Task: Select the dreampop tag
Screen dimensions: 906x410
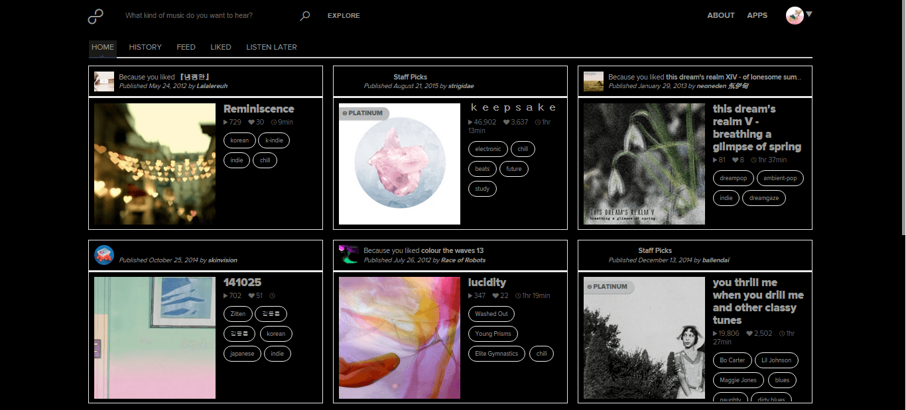Action: click(733, 178)
